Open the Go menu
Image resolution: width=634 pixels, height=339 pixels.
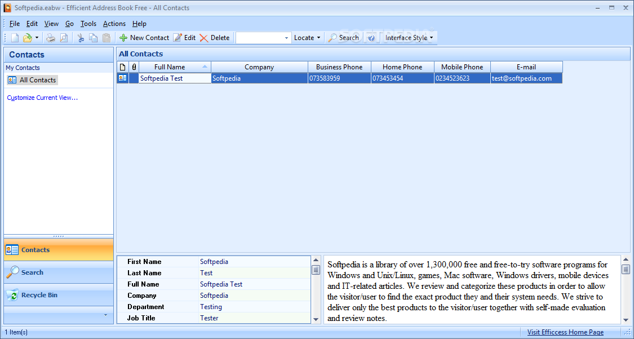(69, 24)
